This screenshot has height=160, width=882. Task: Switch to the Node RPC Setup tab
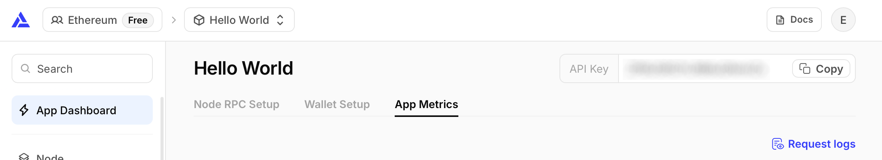click(x=237, y=104)
